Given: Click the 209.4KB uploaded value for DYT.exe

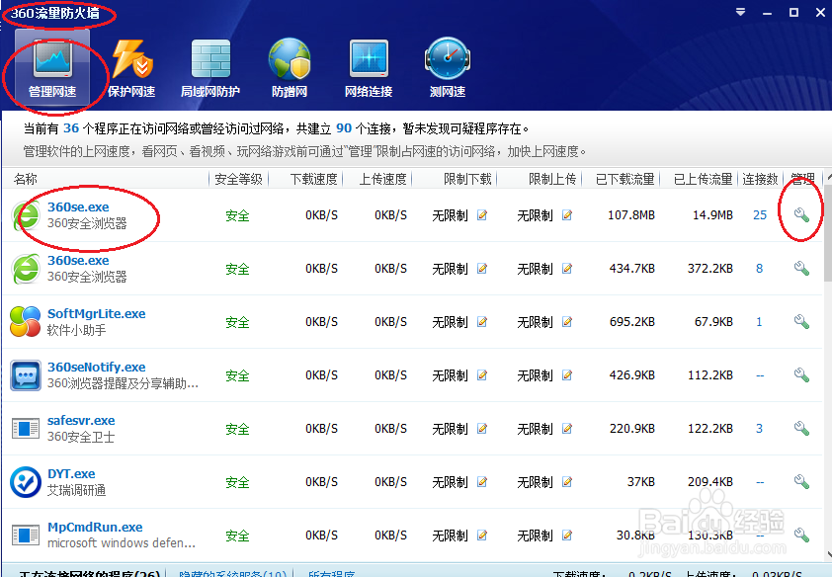Looking at the screenshot, I should [x=709, y=481].
